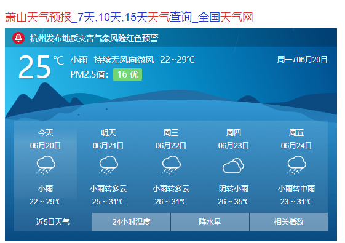Click the 23 ~ 31℃ temperature

point(296,201)
